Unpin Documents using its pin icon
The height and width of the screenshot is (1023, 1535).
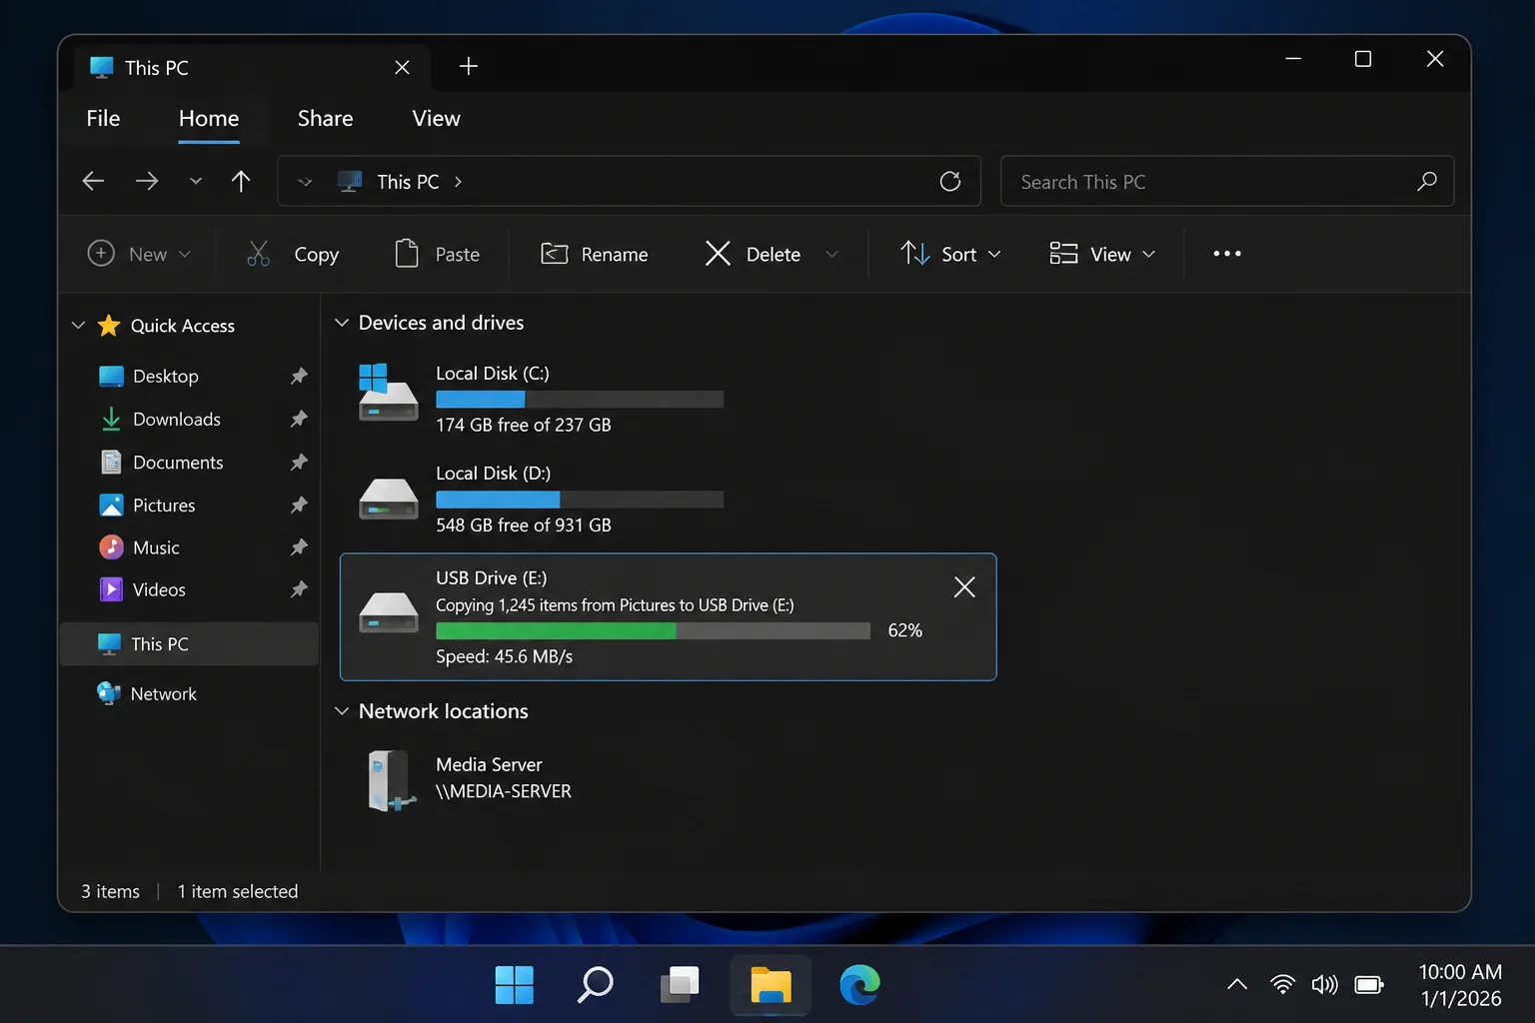299,462
